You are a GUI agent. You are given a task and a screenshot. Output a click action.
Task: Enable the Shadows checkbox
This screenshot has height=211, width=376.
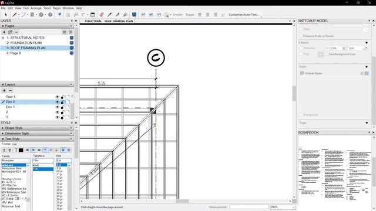[x=301, y=48]
